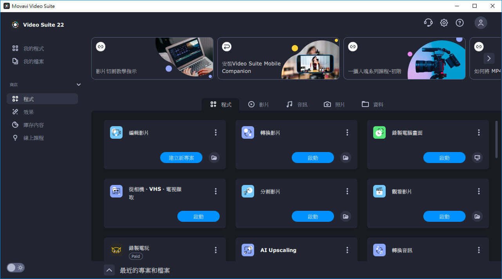Open more options menu for 轉換影片
The height and width of the screenshot is (279, 502).
point(347,133)
